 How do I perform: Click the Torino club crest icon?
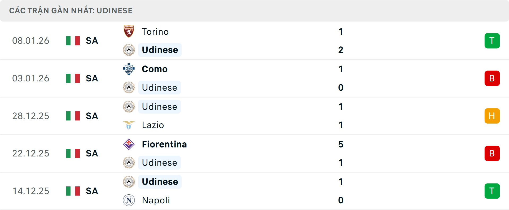129,32
